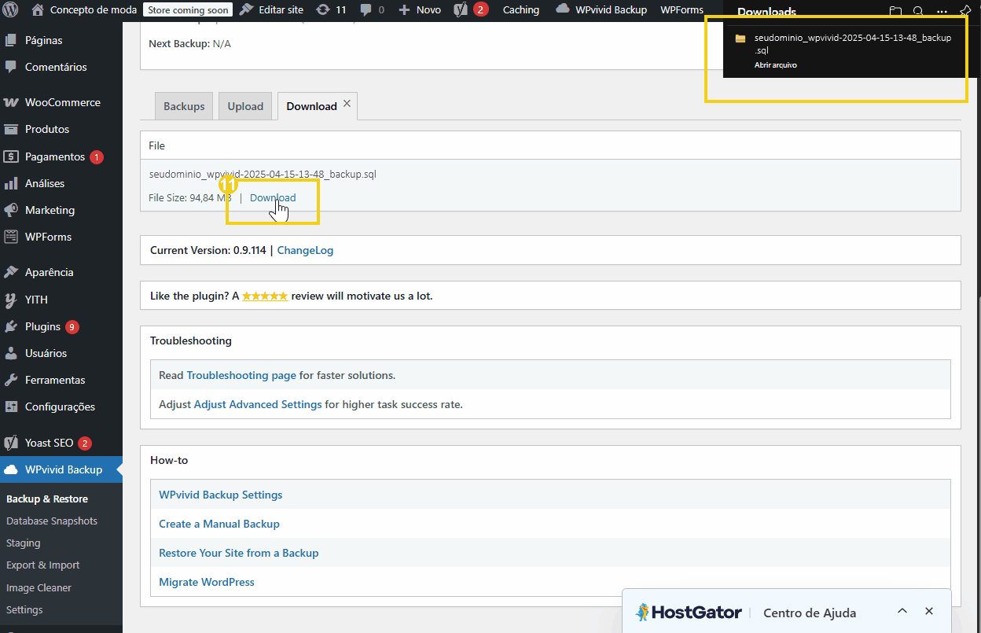Image resolution: width=981 pixels, height=633 pixels.
Task: Close the Download tab with X
Action: [347, 104]
